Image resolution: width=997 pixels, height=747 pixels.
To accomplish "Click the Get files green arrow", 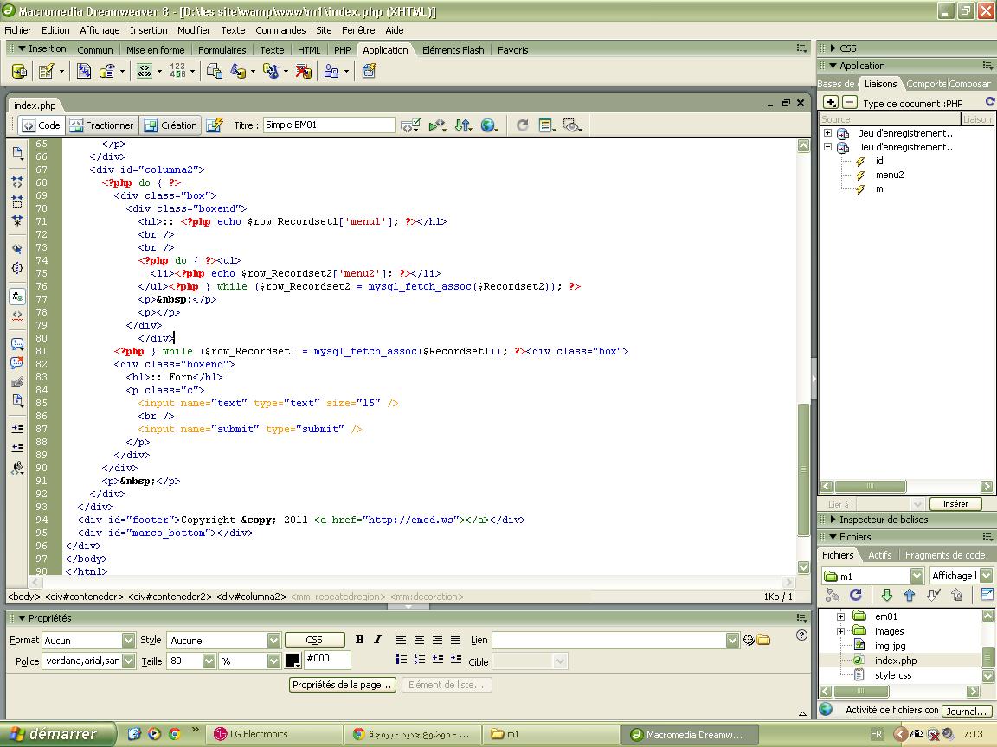I will (x=886, y=595).
